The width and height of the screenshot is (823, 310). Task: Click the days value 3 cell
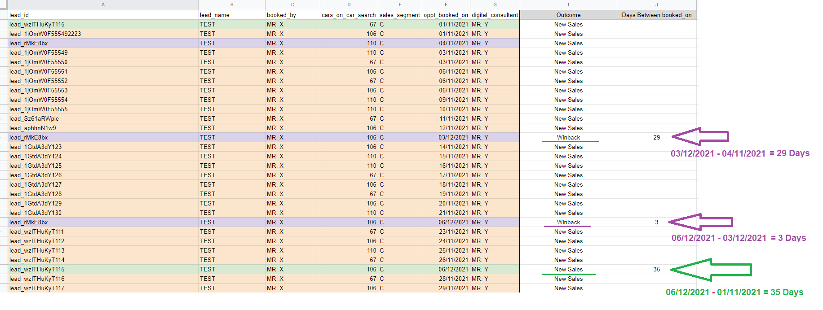657,222
